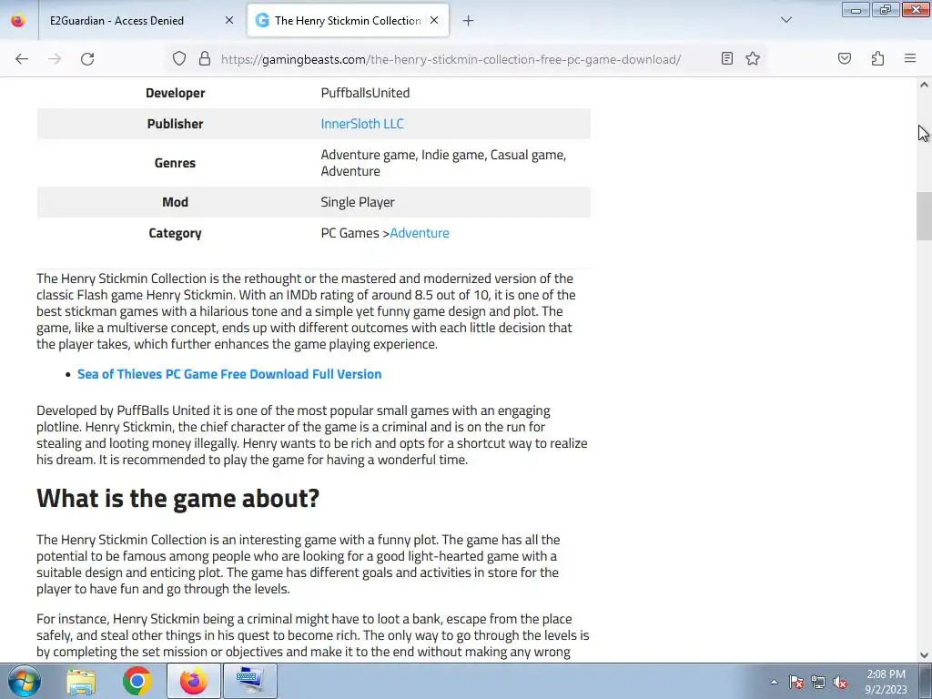Image resolution: width=932 pixels, height=699 pixels.
Task: Click the muted volume tray icon
Action: (840, 683)
